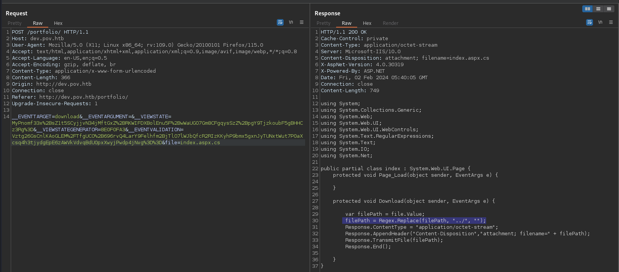The height and width of the screenshot is (272, 619).
Task: Click the 'X-Powered-By: ASP.NET' header
Action: point(353,71)
